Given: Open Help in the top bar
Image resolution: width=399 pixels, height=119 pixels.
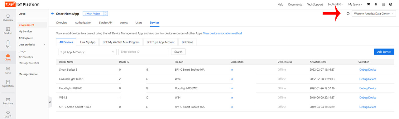Looking at the screenshot, I should tap(280, 4).
